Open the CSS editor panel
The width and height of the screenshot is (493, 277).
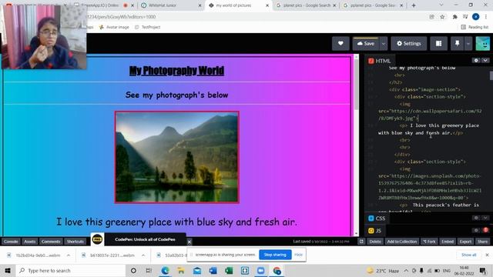pyautogui.click(x=377, y=219)
